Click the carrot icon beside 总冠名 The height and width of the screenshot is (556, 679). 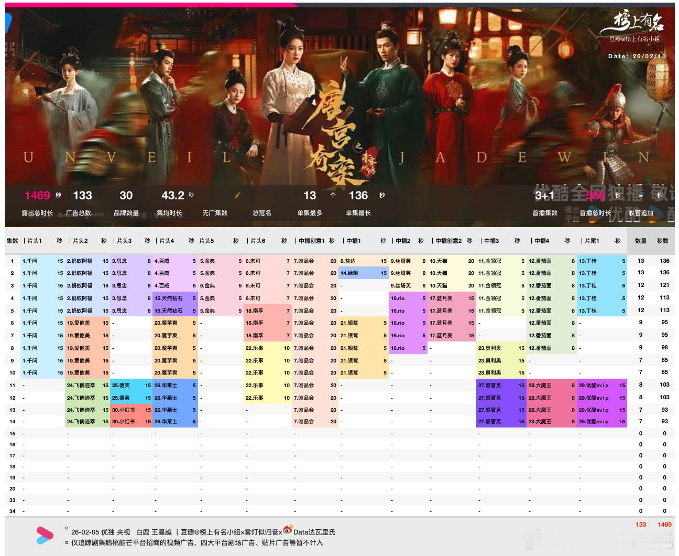pos(239,195)
